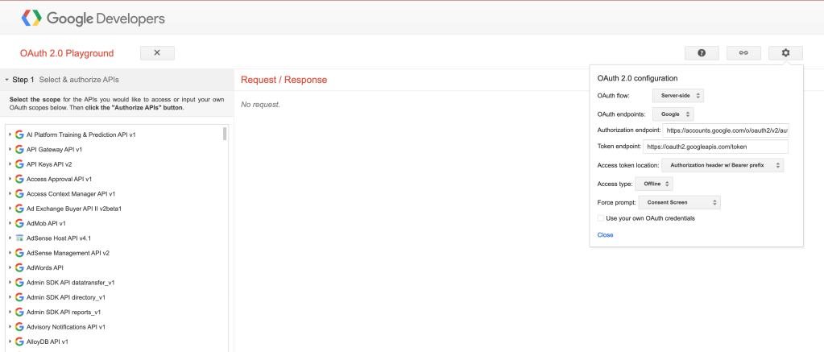Click the Google Developers logo
Screen dimensions: 824x352
tap(93, 19)
